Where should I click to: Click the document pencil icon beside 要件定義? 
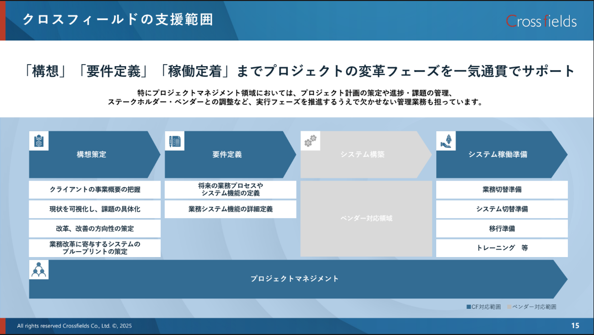[x=175, y=141]
